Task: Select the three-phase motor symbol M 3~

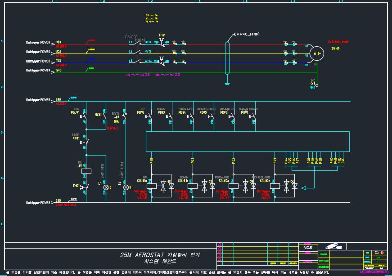Action: coord(317,53)
